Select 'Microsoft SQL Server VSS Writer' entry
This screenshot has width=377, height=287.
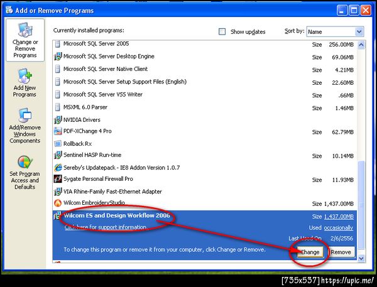(x=102, y=94)
